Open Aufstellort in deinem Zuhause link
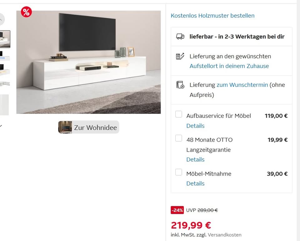Viewport: 300px width, 241px height. [229, 66]
